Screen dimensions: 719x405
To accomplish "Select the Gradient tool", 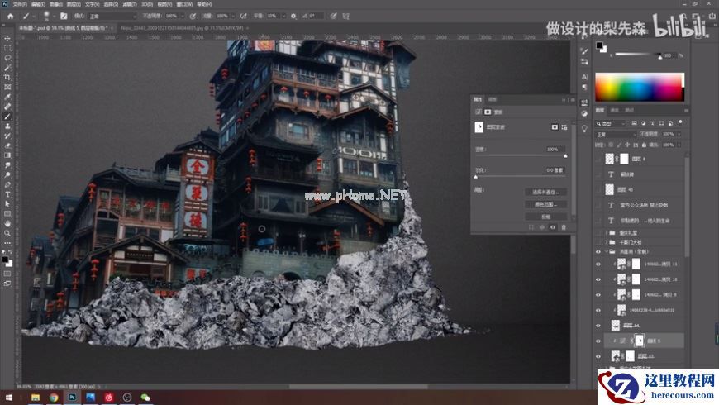I will pos(7,155).
